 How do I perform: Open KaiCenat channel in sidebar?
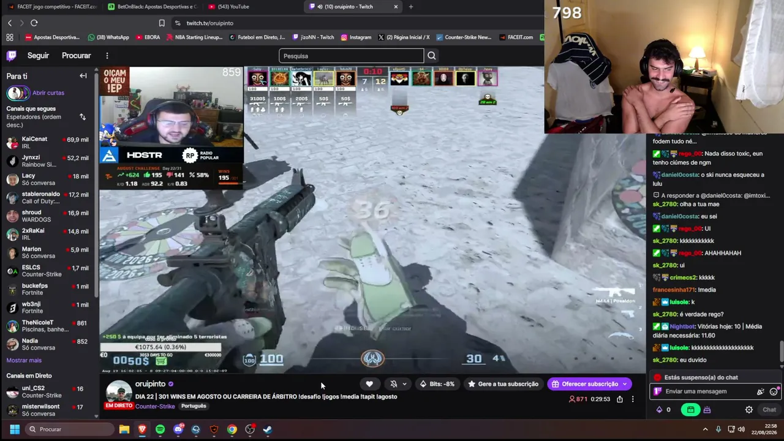click(49, 143)
